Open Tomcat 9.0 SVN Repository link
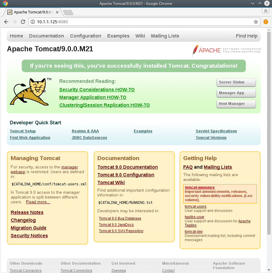The height and width of the screenshot is (273, 272). (x=121, y=231)
